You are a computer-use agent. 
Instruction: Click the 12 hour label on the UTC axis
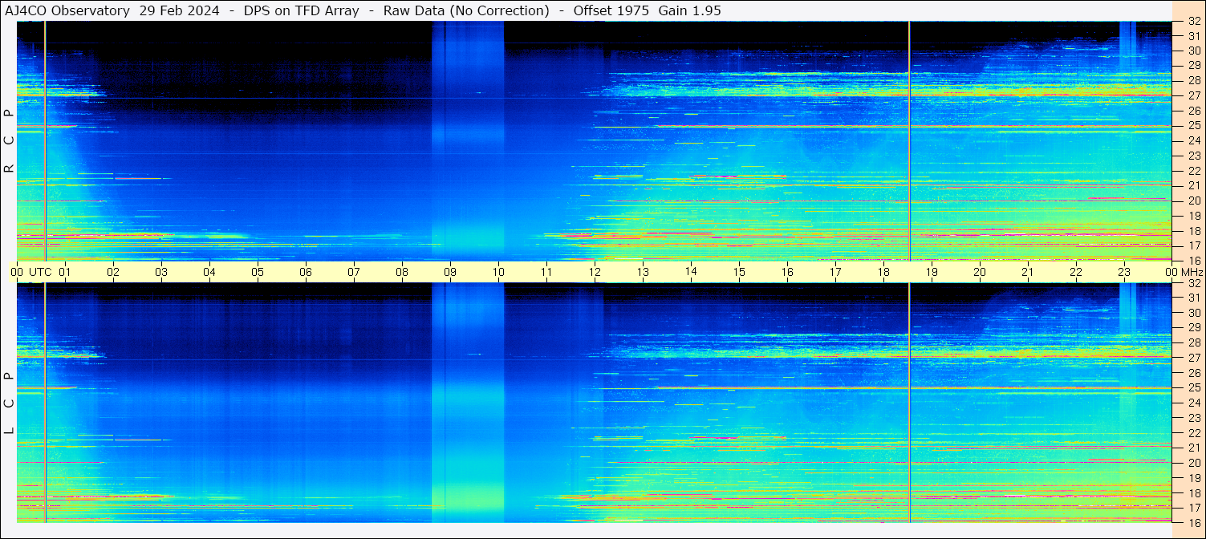coord(595,272)
